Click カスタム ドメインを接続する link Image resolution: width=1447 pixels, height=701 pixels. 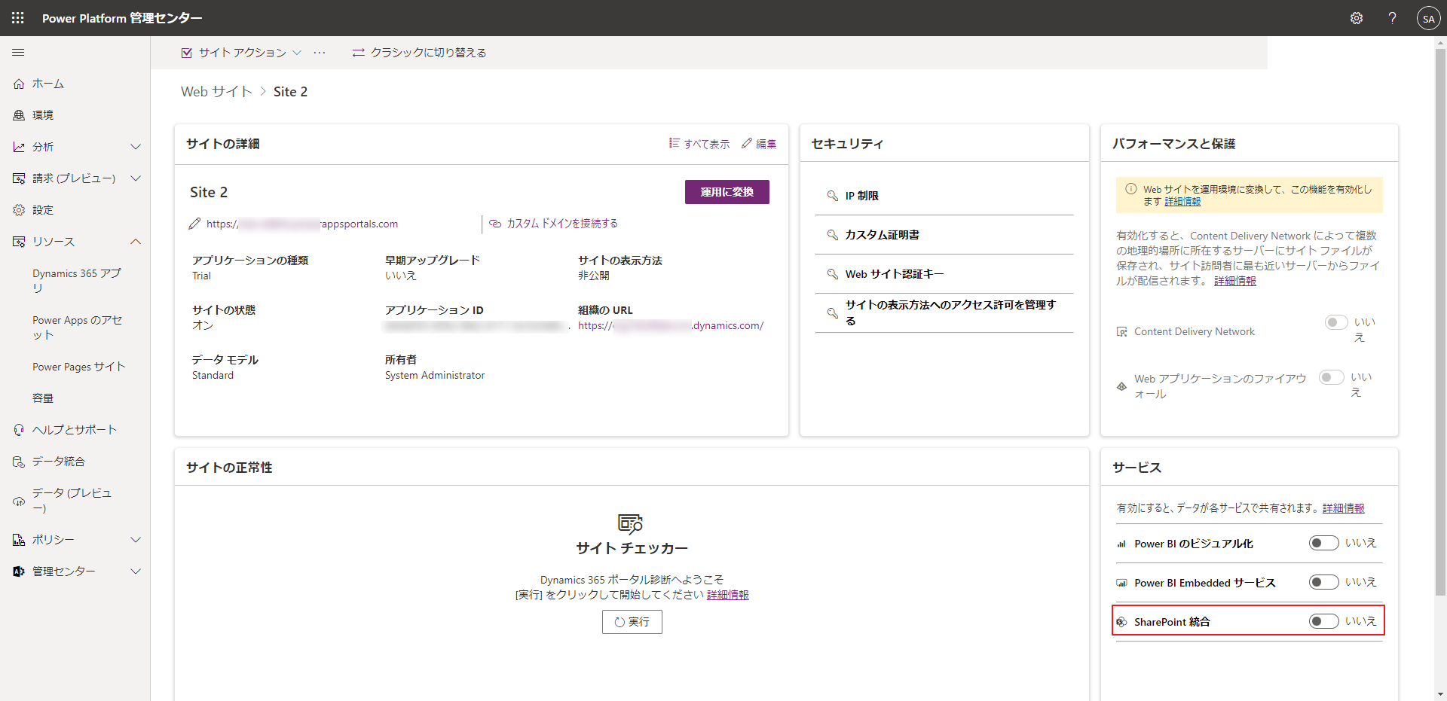562,224
